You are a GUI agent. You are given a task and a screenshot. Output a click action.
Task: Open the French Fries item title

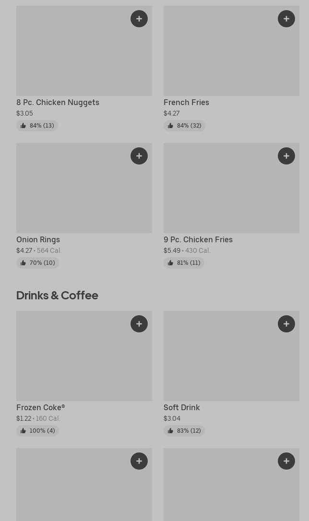186,102
